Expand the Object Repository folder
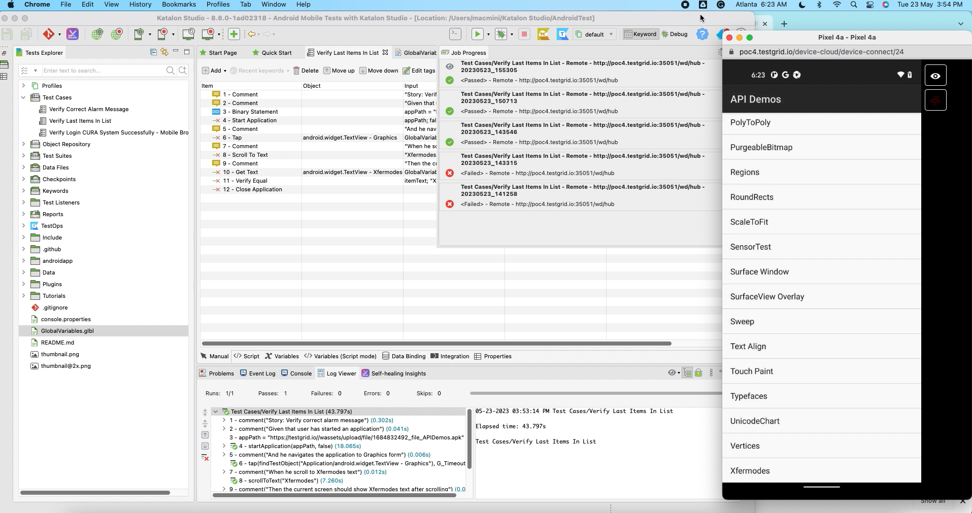This screenshot has height=513, width=972. click(x=23, y=144)
